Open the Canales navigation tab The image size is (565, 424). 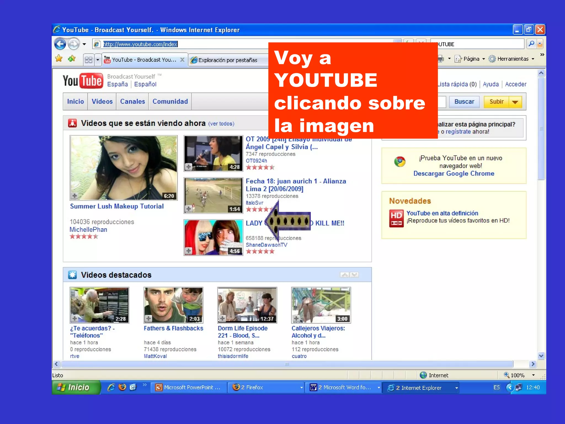[132, 101]
